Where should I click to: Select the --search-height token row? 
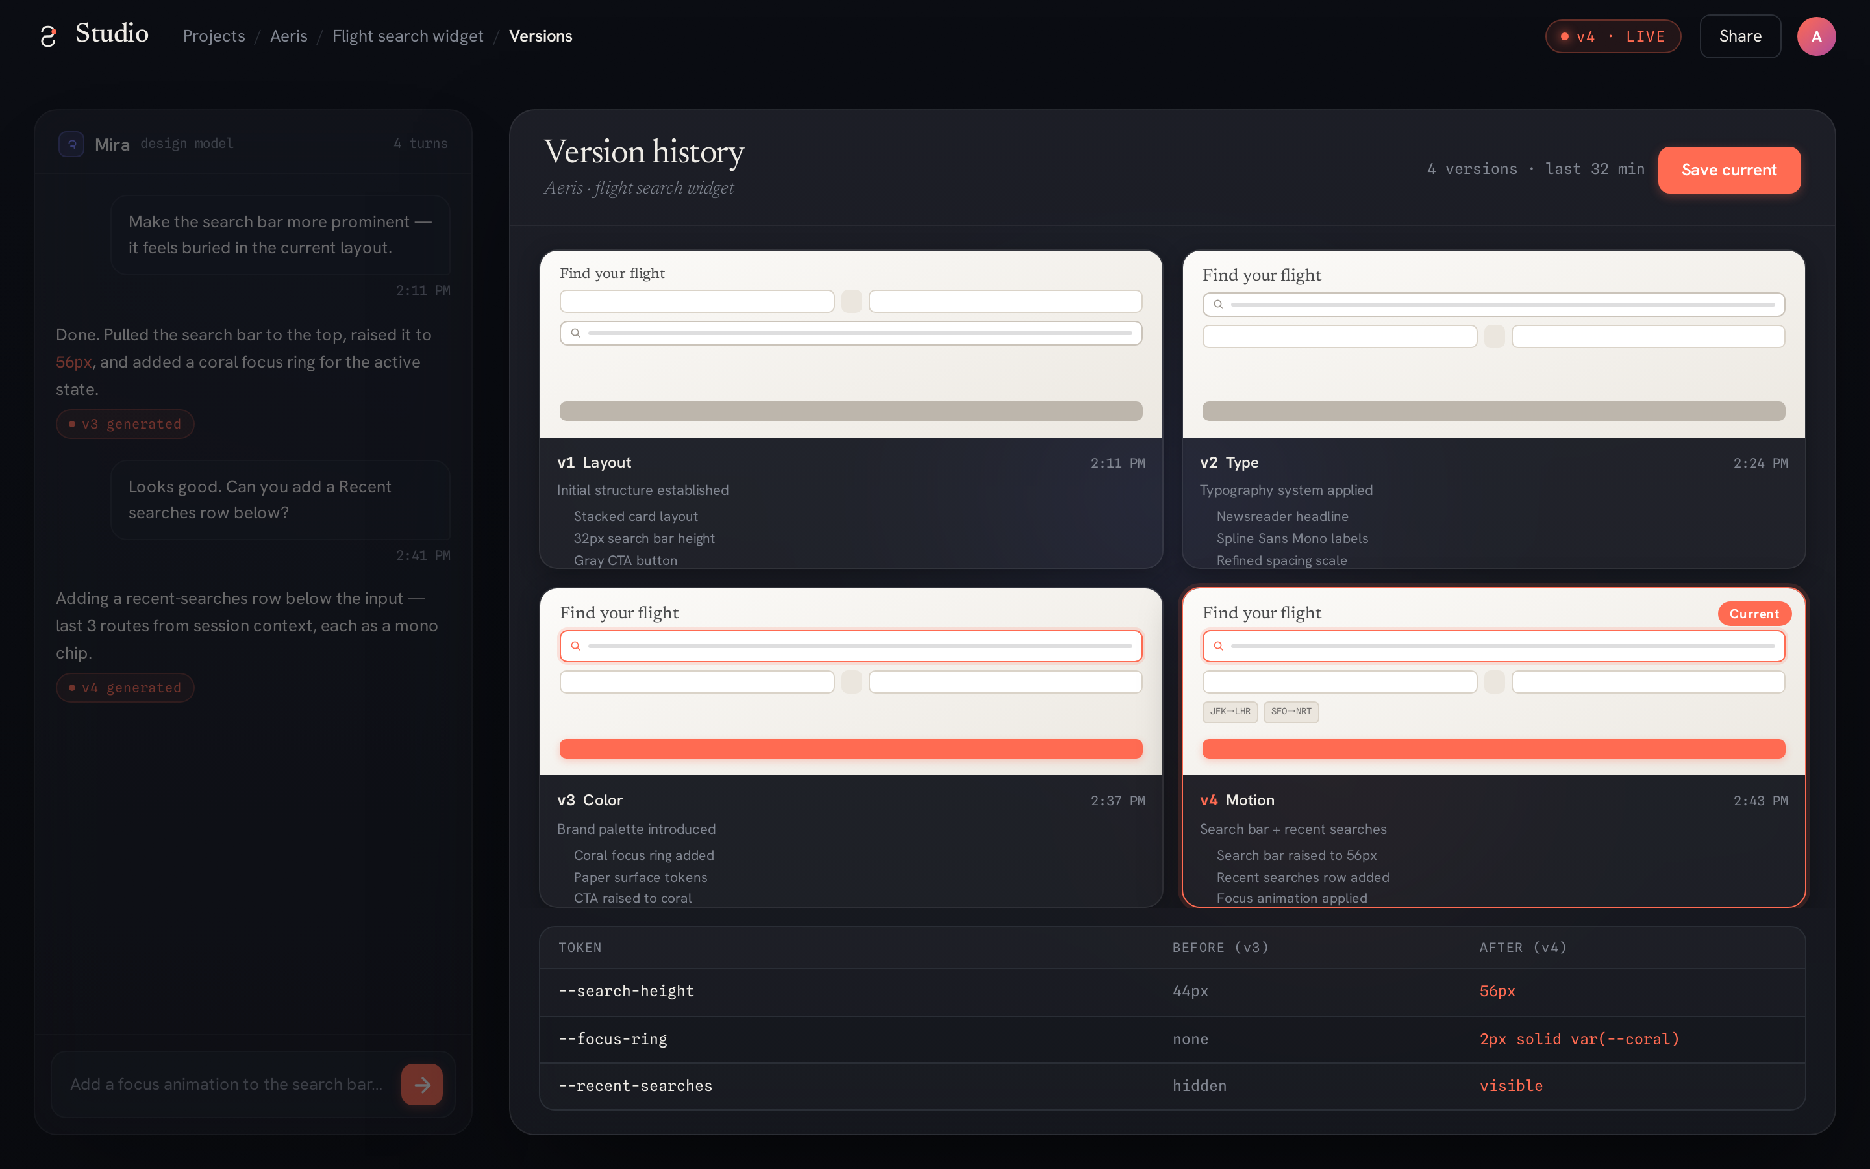(x=1172, y=992)
